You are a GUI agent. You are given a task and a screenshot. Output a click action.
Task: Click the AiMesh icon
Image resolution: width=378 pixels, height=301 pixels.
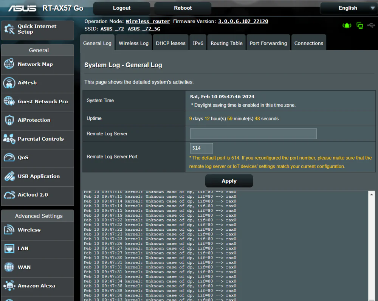[x=9, y=83]
